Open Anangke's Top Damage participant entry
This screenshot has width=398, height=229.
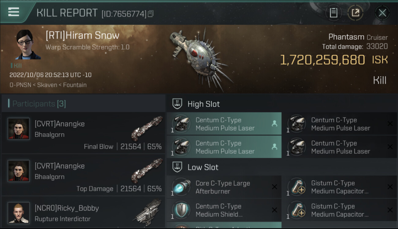point(83,174)
